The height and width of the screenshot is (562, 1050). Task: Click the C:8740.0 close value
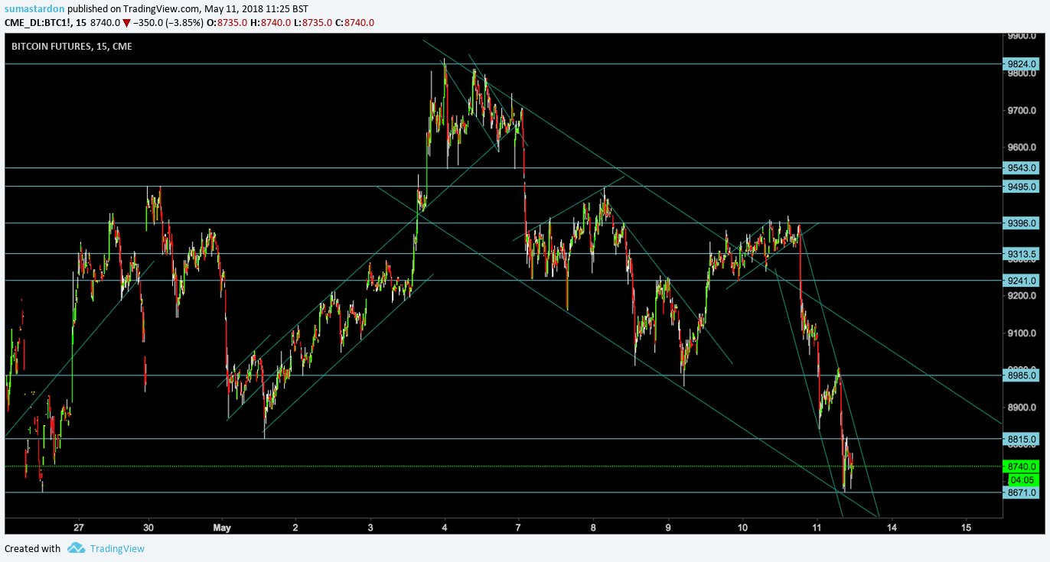tap(354, 22)
